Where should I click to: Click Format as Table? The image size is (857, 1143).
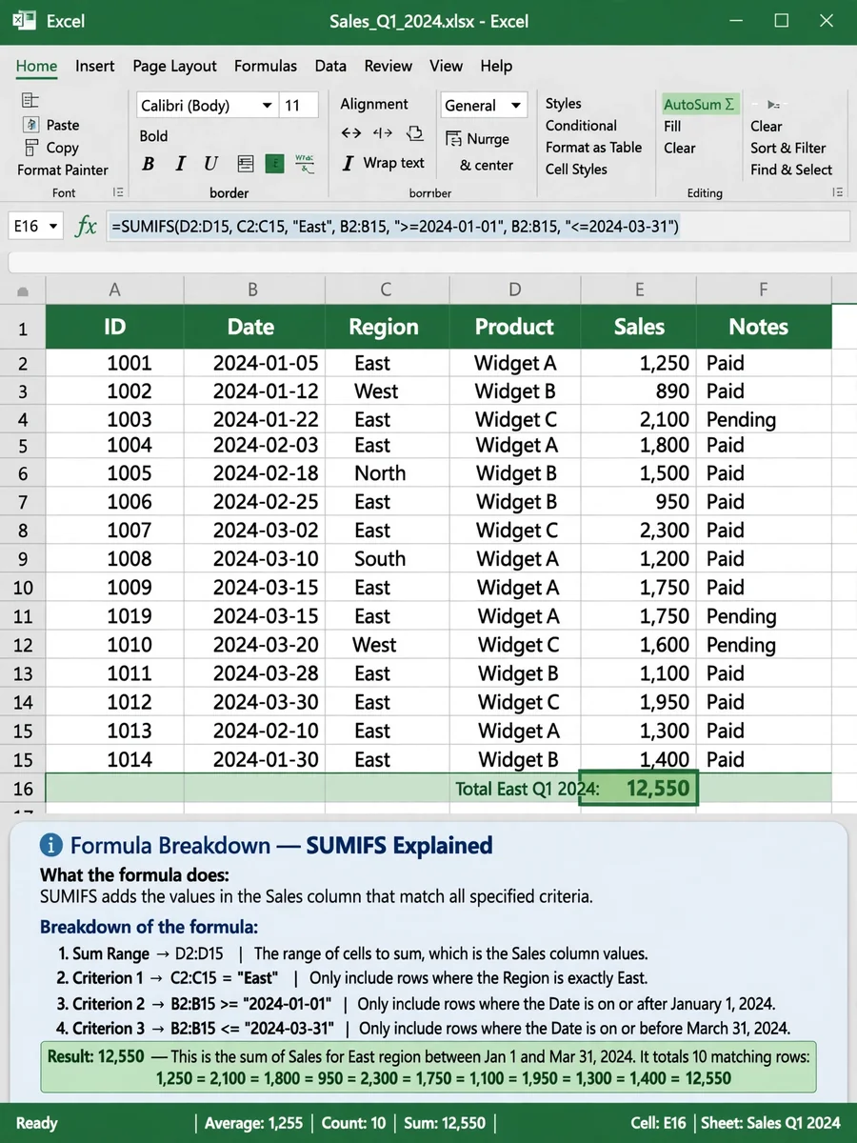click(x=593, y=148)
